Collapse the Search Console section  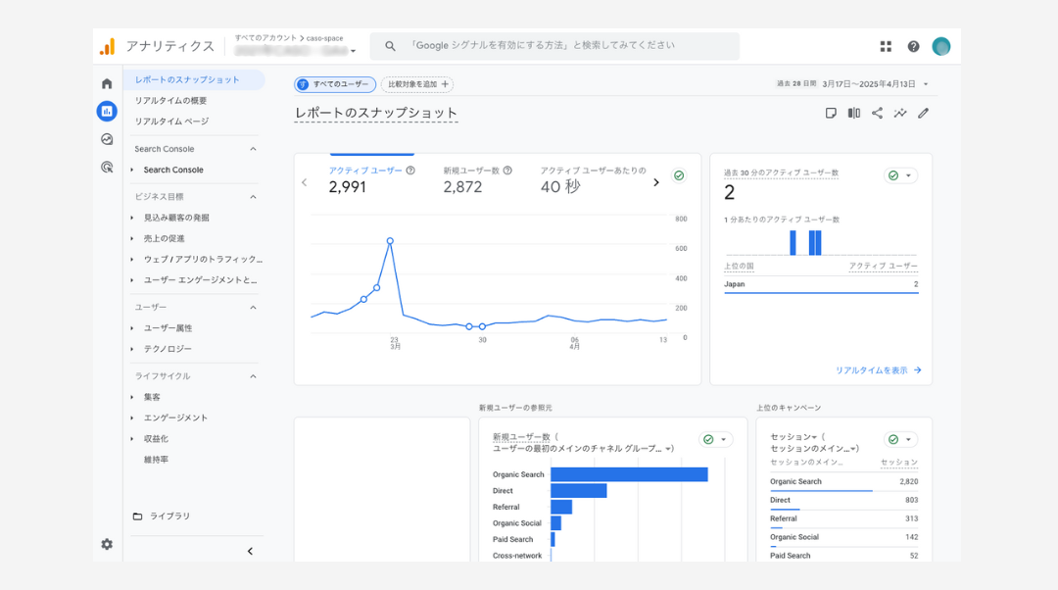(253, 149)
